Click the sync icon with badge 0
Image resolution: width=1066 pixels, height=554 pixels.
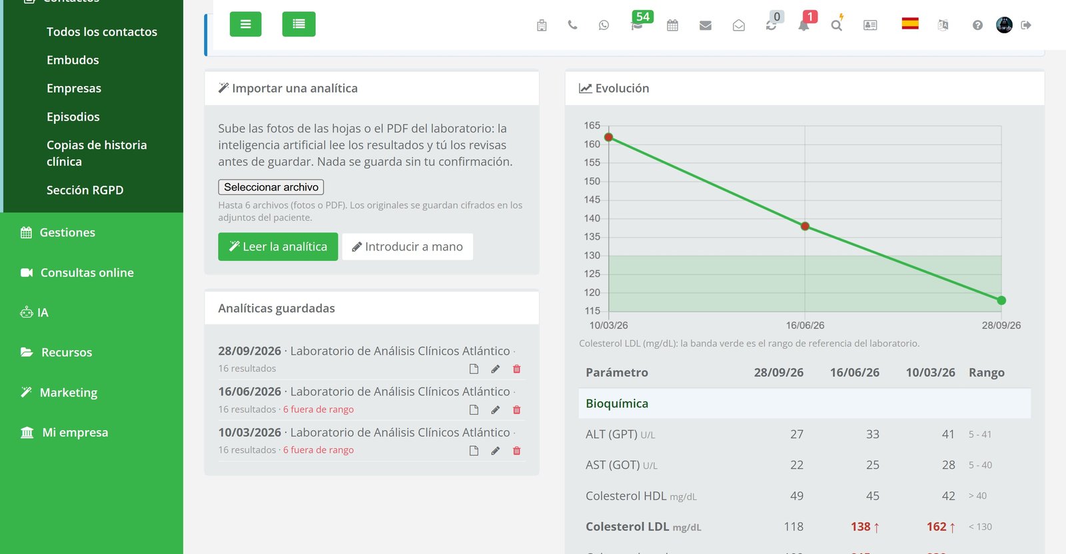(772, 25)
